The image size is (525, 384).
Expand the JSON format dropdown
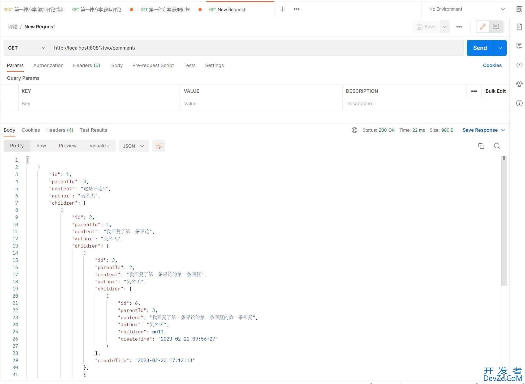pos(142,146)
